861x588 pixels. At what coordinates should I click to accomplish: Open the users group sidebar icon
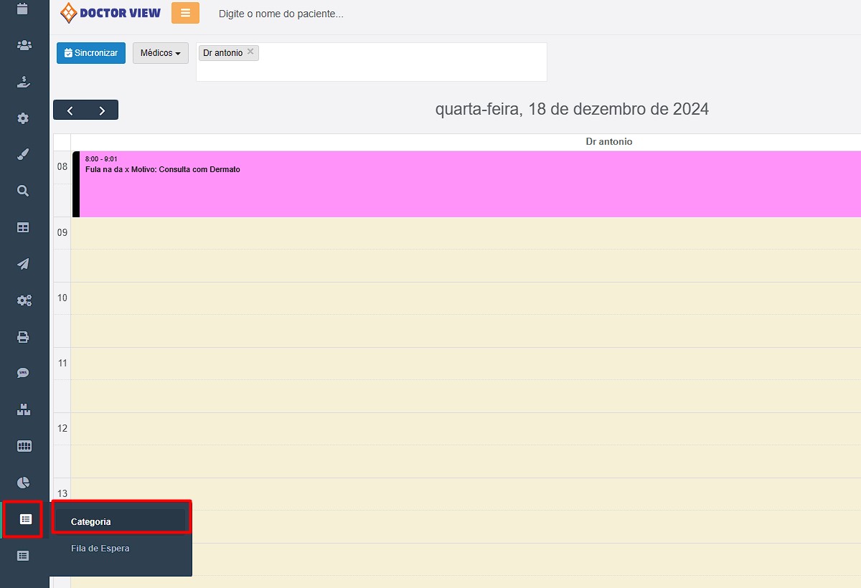(24, 45)
